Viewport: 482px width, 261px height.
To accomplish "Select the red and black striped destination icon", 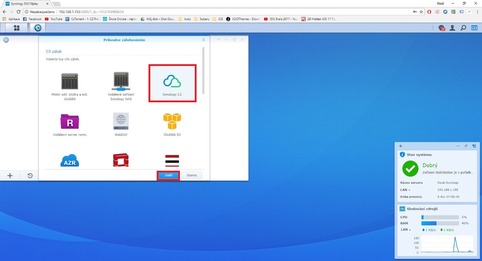I will [172, 160].
